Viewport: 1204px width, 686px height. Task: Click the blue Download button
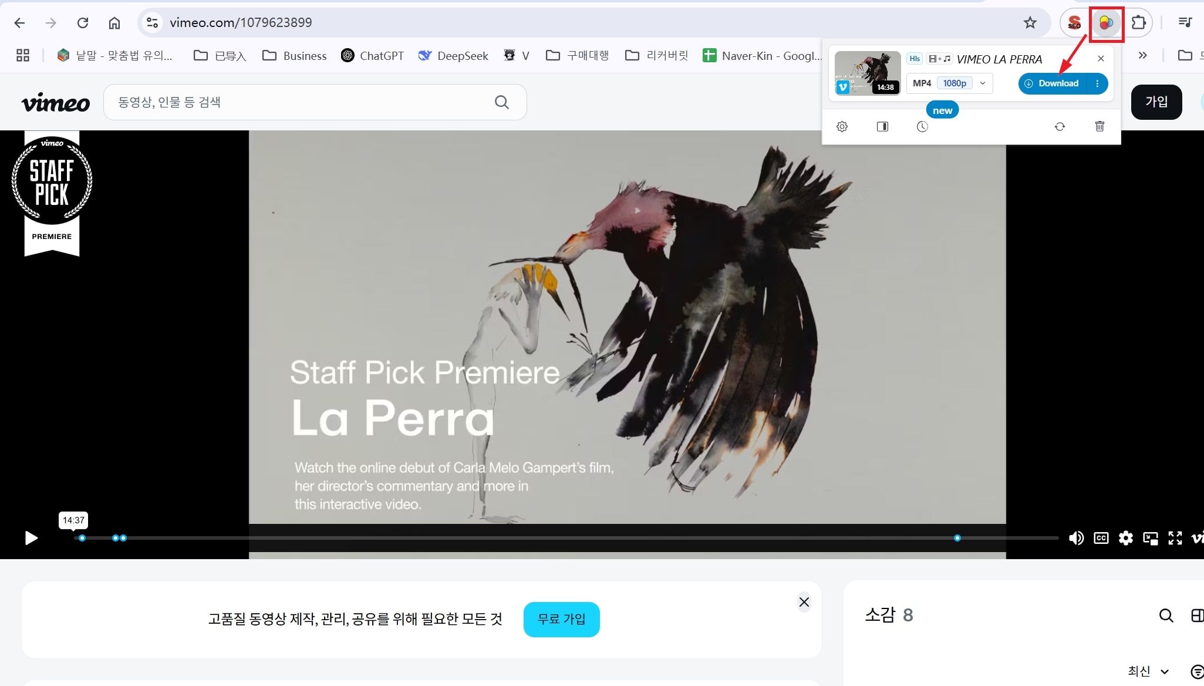[1053, 83]
